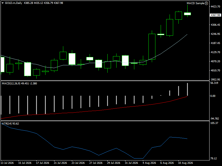The width and height of the screenshot is (222, 166).
Task: Select the 'MACD Sample' expert label
Action: coord(195,3)
